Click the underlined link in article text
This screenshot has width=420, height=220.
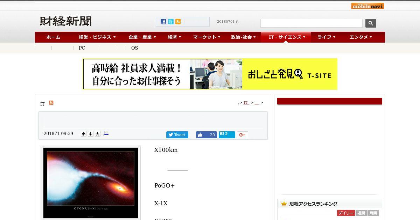(177, 168)
